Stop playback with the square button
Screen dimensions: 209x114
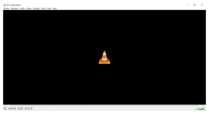12,109
